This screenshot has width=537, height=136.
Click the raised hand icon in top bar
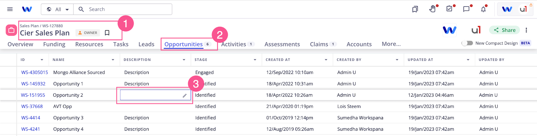click(x=432, y=9)
